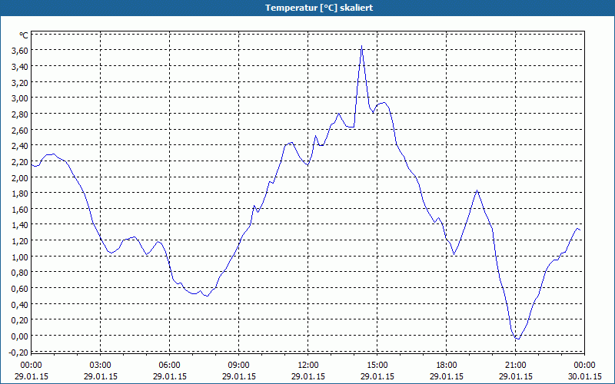Choose the 1,40 y-axis label
Image resolution: width=615 pixels, height=384 pixels.
pos(20,225)
